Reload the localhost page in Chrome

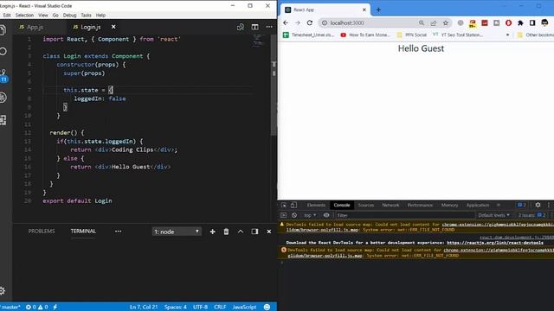pos(310,23)
